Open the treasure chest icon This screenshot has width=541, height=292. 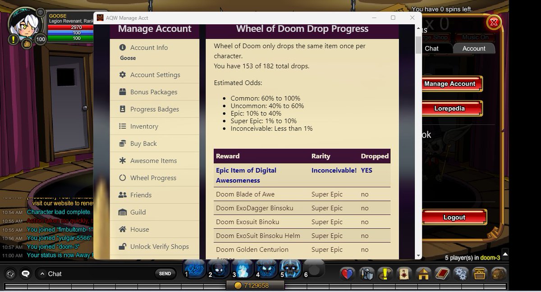pyautogui.click(x=480, y=274)
